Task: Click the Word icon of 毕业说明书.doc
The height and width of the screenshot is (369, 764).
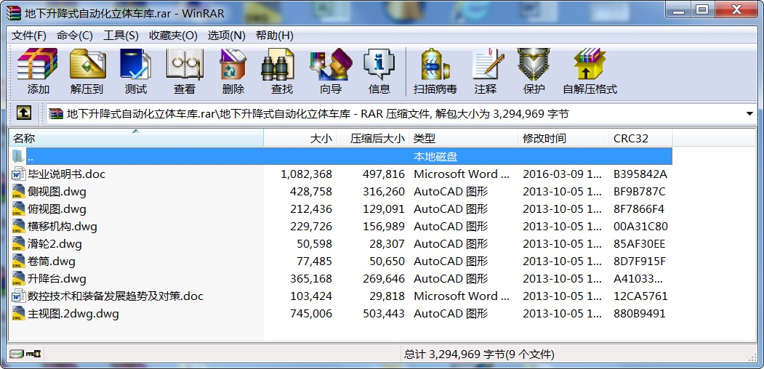Action: 18,174
